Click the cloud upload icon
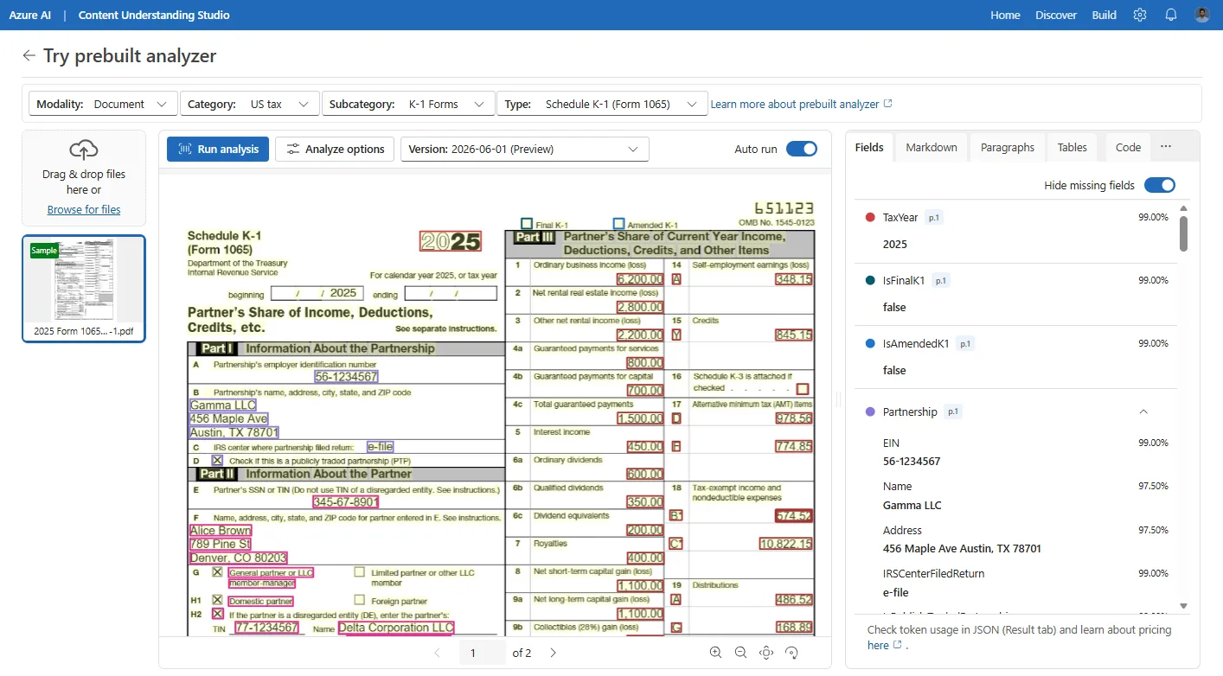1223x676 pixels. pos(84,150)
